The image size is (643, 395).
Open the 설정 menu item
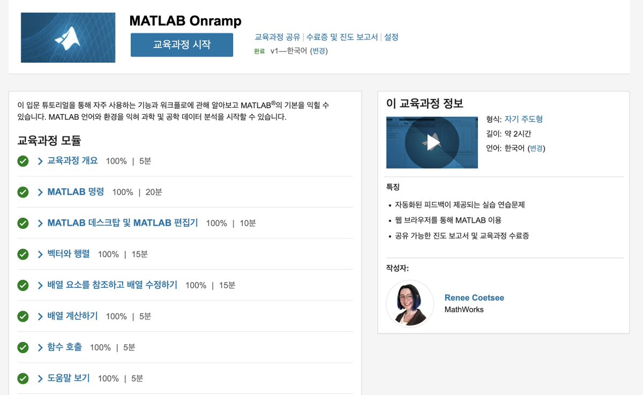click(391, 36)
